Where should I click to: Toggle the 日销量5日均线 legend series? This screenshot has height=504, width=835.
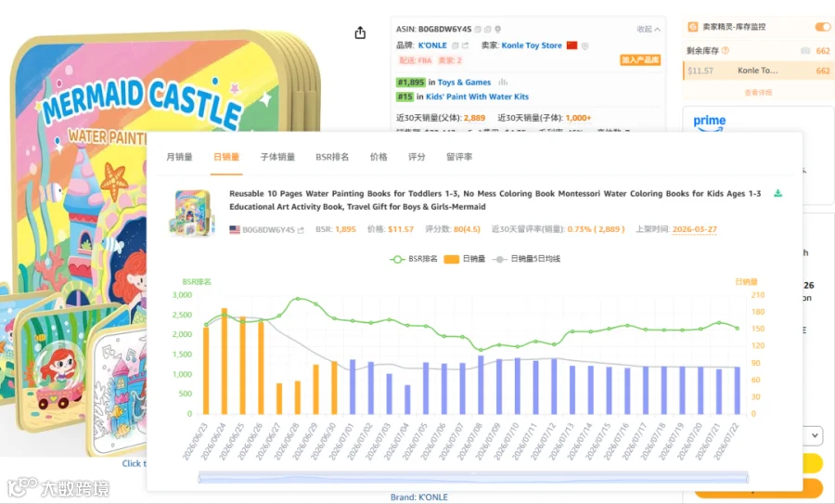click(x=526, y=259)
